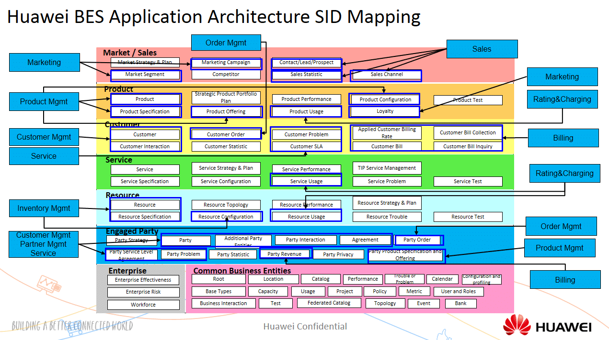Image resolution: width=609 pixels, height=340 pixels.
Task: Select the Base Types entity
Action: (x=218, y=291)
